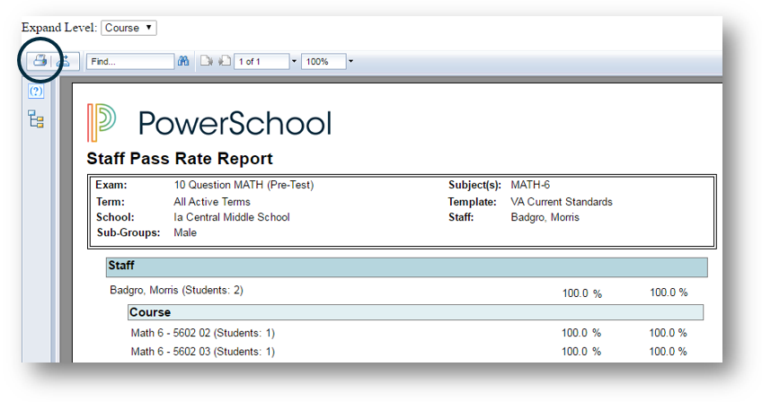Open the parameter panel question-mark icon
Viewport: 762px width, 402px height.
(36, 92)
